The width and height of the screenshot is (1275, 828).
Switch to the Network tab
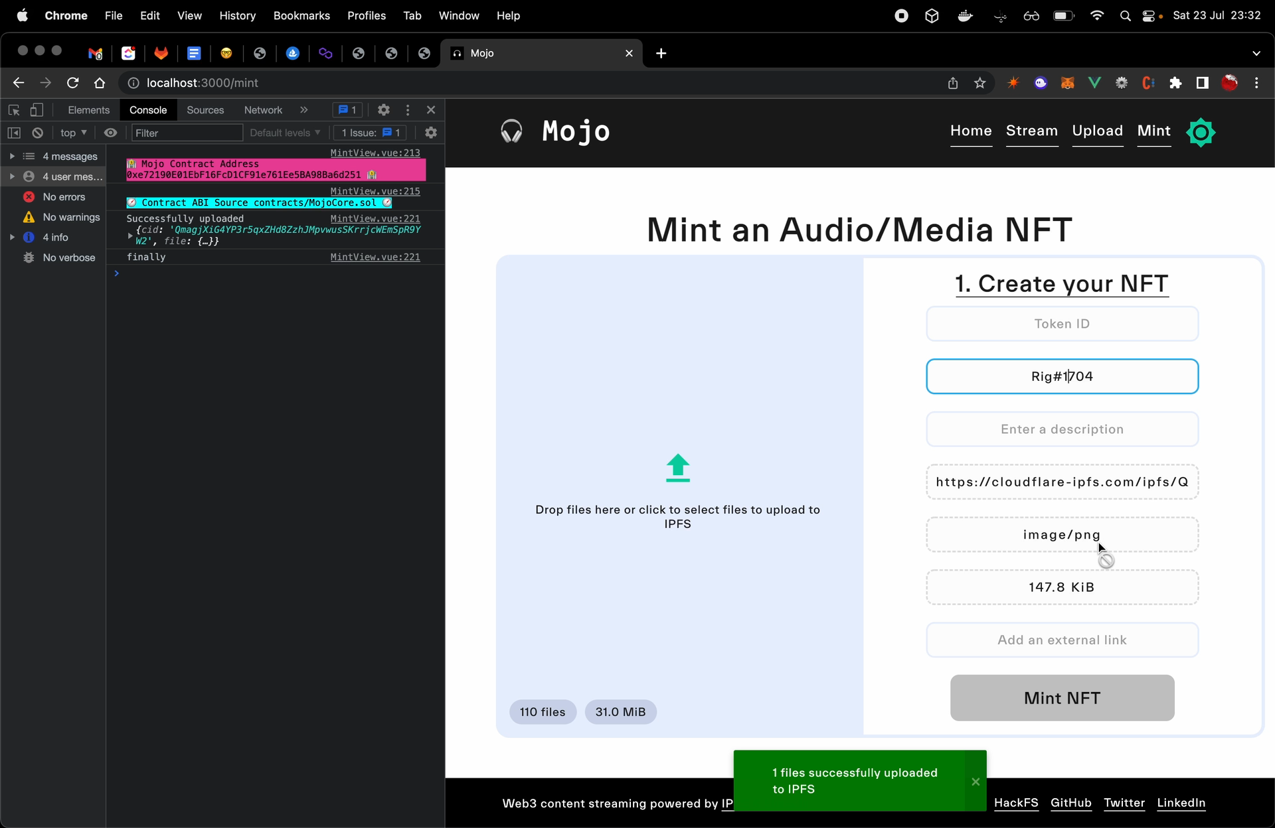pos(263,110)
